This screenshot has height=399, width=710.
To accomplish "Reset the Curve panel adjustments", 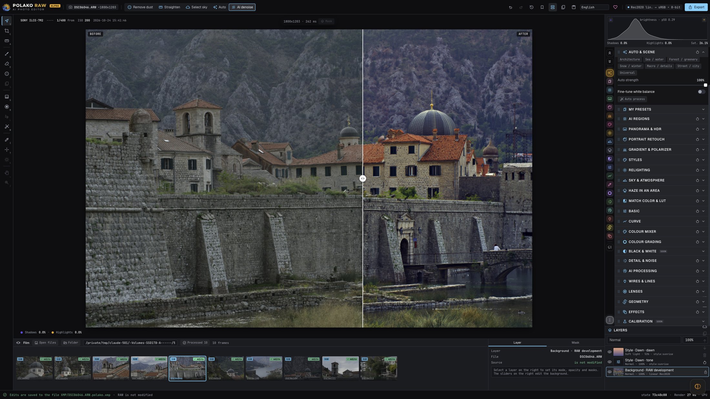I will pos(697,221).
